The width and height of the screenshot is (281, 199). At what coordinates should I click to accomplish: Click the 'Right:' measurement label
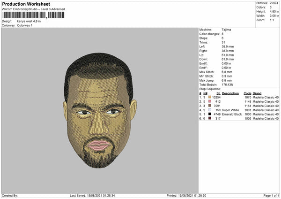pos(203,51)
